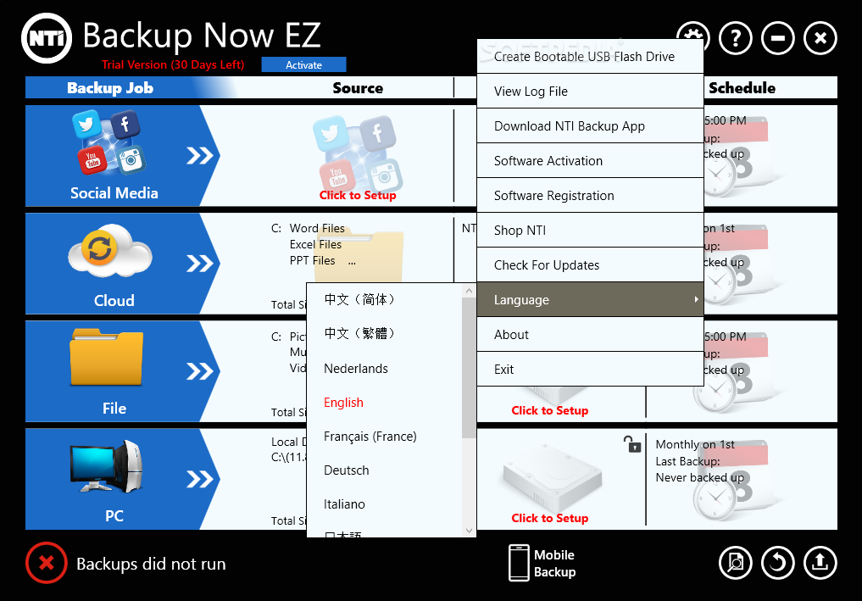Click the Activate button
Screen dimensions: 862x601
coord(303,64)
